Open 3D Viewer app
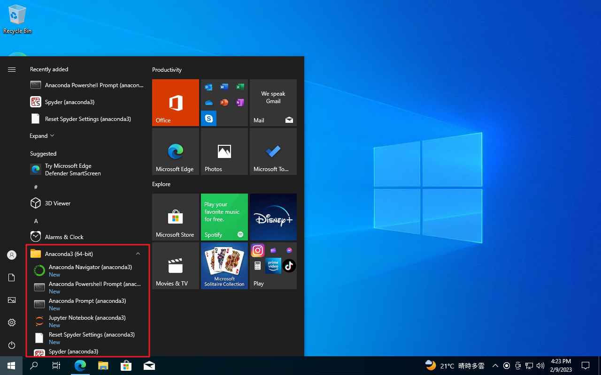This screenshot has width=601, height=375. click(87, 203)
